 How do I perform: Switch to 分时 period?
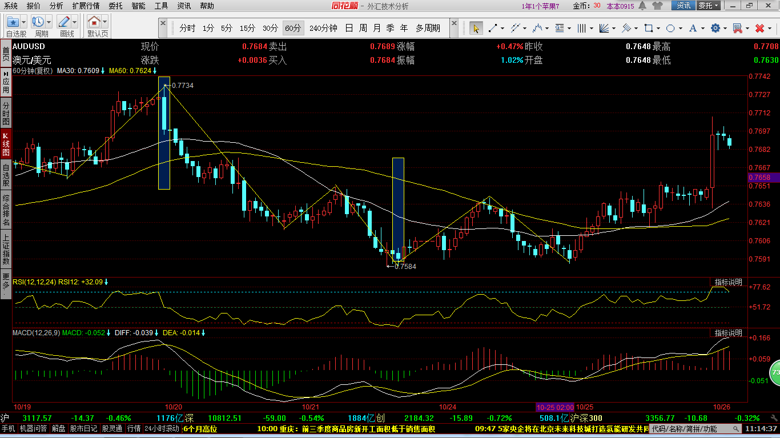tap(187, 28)
